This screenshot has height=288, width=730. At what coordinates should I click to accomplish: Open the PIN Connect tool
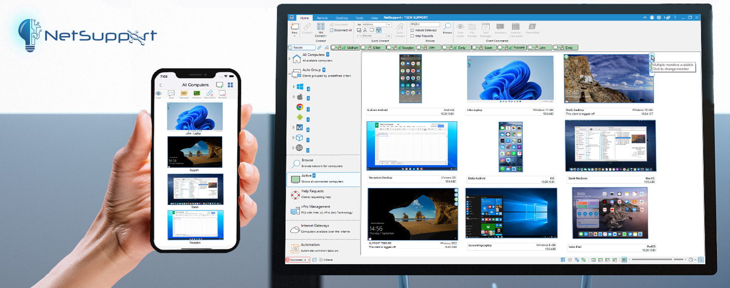click(321, 29)
